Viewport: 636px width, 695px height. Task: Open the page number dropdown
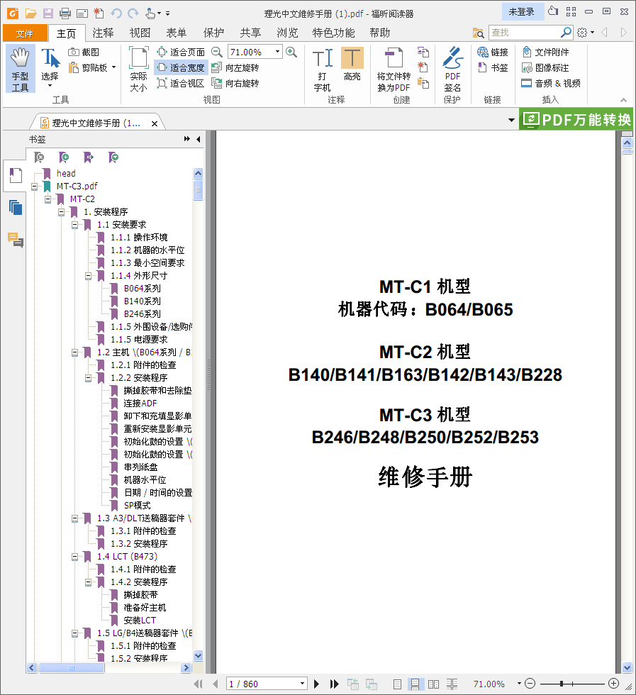[302, 684]
